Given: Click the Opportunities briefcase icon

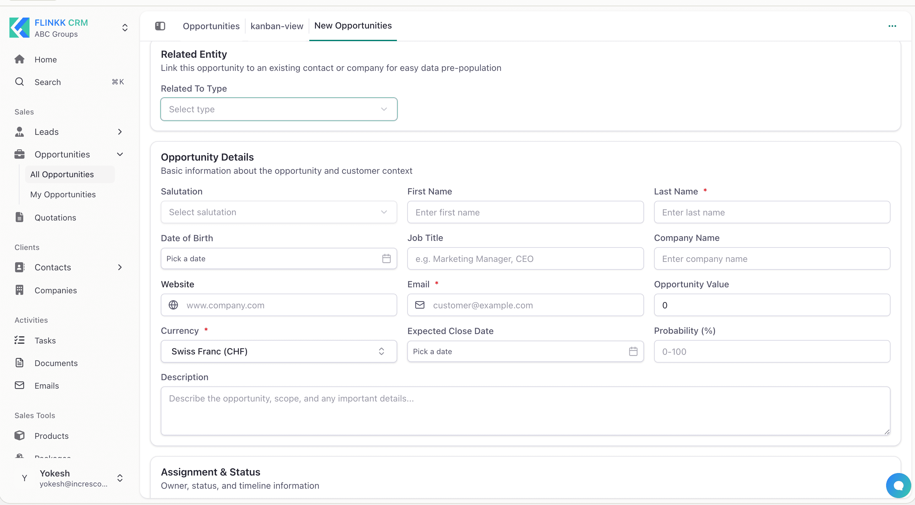Looking at the screenshot, I should (19, 154).
